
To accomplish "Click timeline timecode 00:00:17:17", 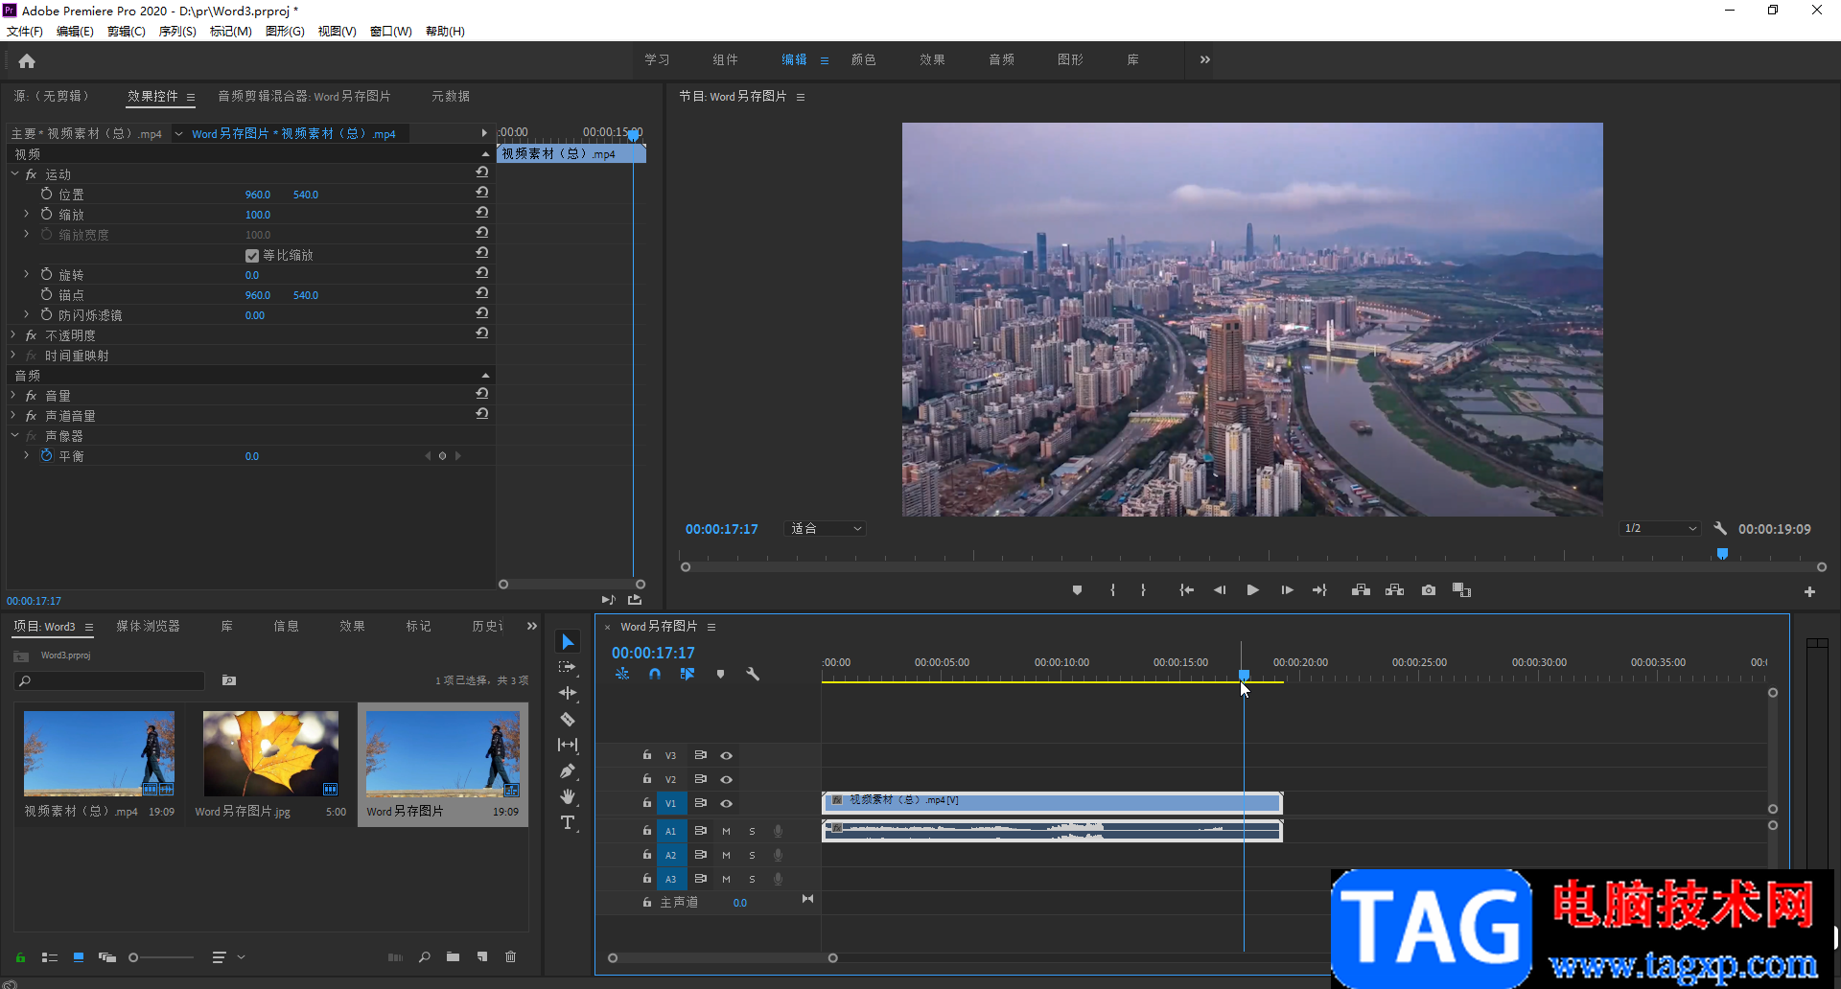I will click(x=653, y=653).
